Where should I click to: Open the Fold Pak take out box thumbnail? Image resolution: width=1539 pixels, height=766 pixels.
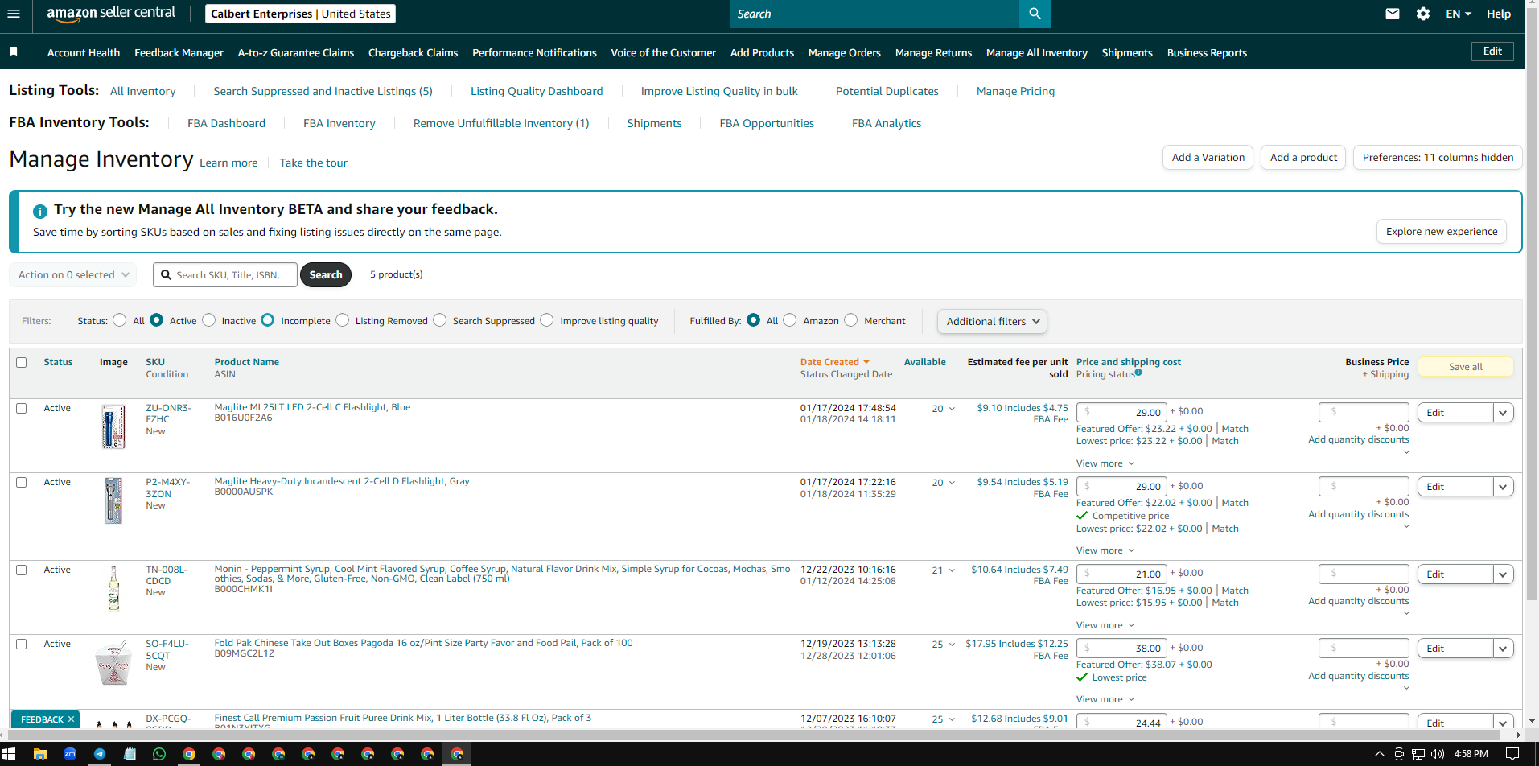click(113, 663)
